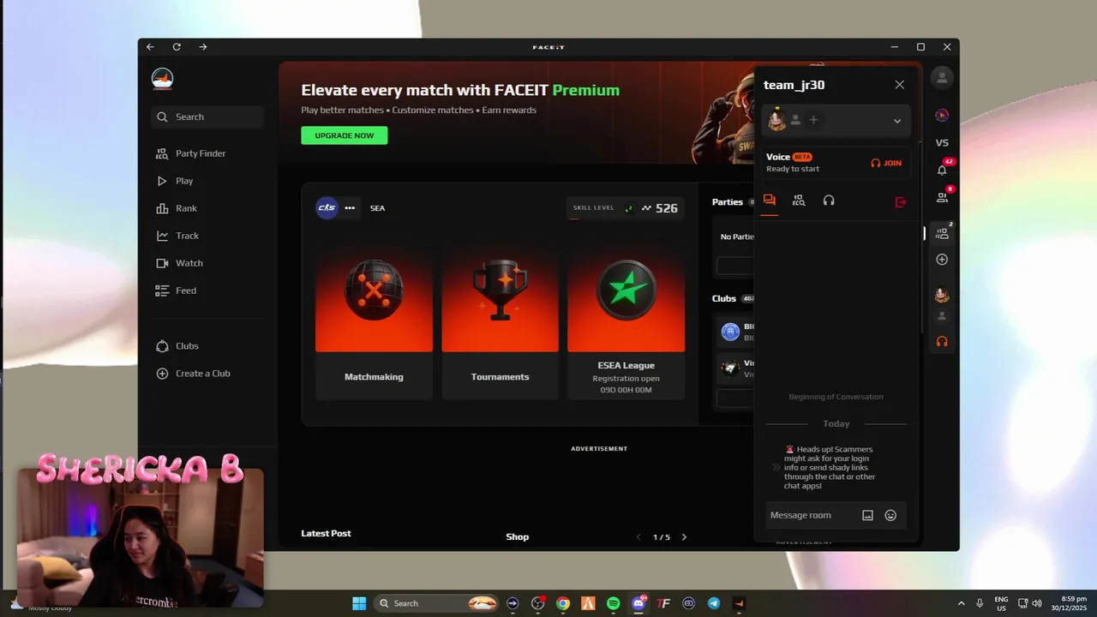
Task: Leave party with red exit icon
Action: click(901, 201)
